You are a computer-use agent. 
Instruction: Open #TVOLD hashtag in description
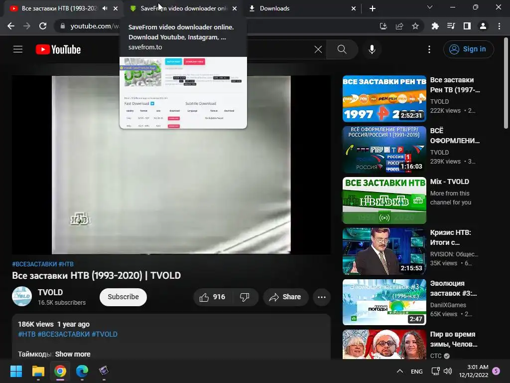[x=105, y=334]
